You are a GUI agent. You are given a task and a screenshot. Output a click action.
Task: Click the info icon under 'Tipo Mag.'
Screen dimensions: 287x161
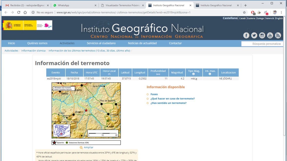(x=193, y=74)
